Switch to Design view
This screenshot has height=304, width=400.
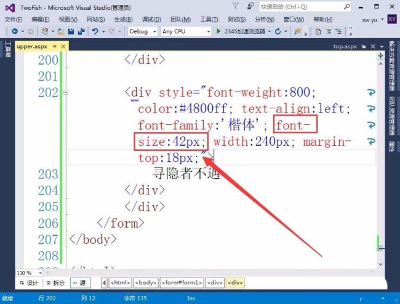pos(29,283)
